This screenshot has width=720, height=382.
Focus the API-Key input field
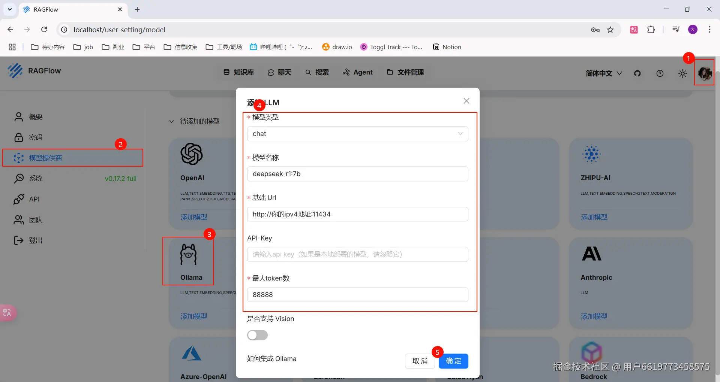click(358, 254)
